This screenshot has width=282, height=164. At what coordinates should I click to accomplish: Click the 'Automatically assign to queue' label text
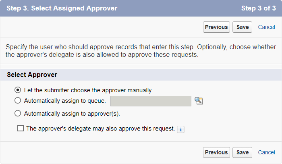click(x=65, y=101)
